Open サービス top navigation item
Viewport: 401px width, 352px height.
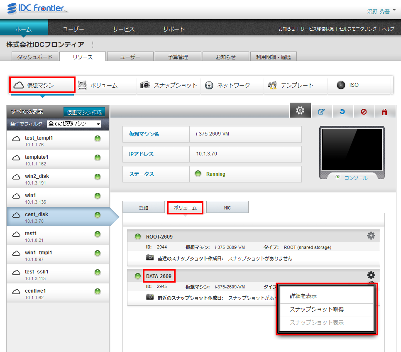click(x=124, y=29)
